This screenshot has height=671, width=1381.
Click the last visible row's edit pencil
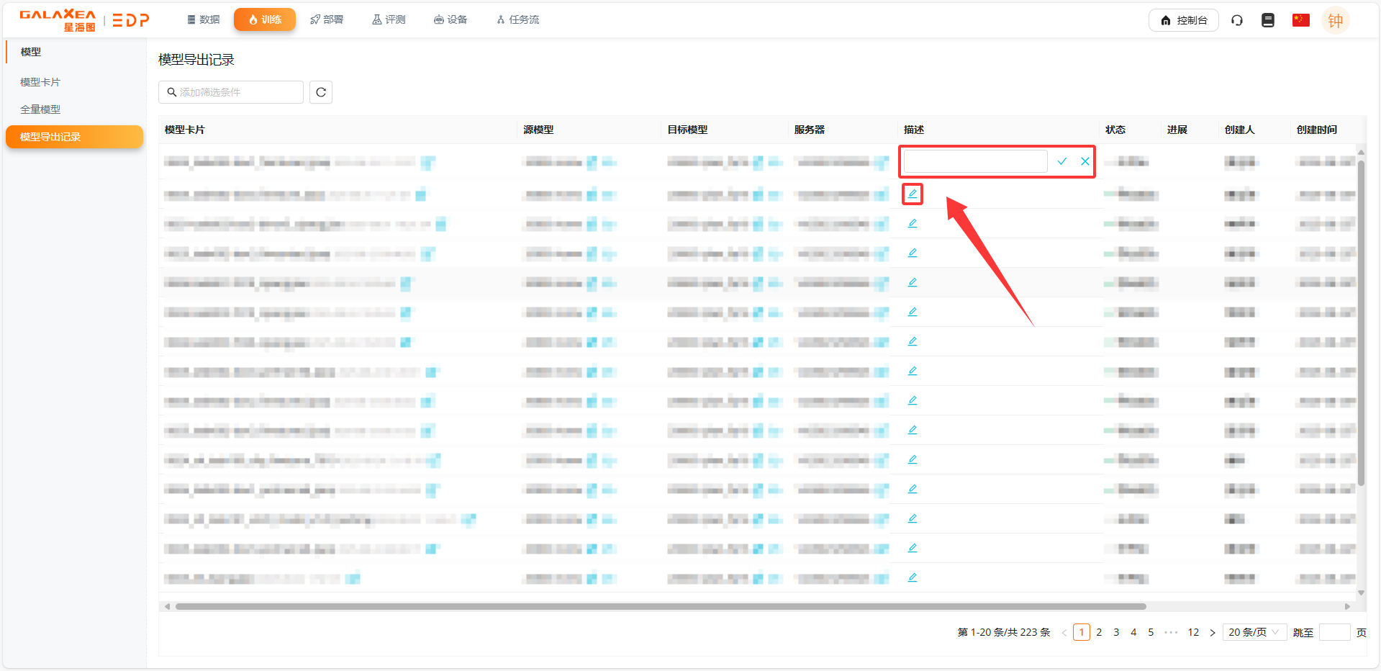[913, 577]
